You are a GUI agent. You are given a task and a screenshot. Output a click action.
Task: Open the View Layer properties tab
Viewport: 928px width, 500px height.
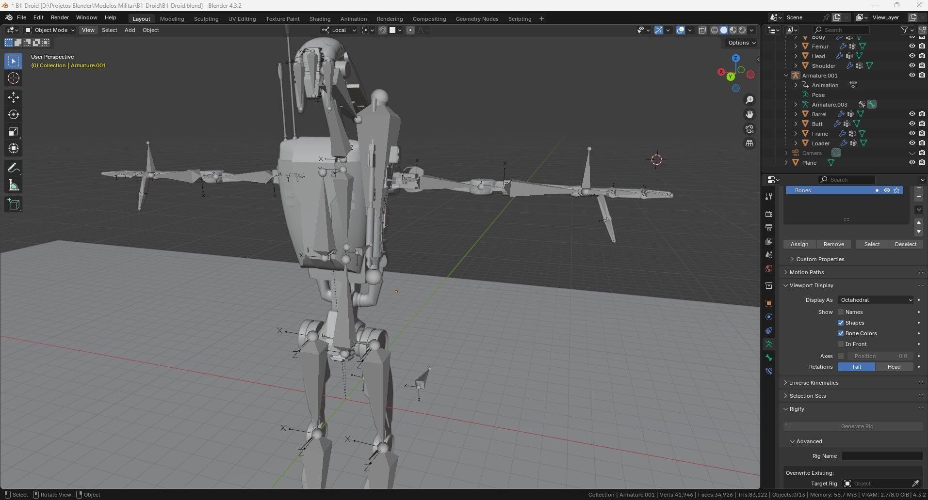[769, 241]
